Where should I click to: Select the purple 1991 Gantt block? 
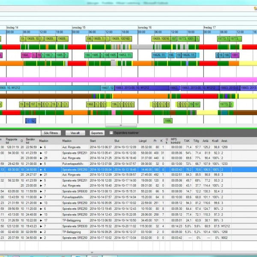235,55
